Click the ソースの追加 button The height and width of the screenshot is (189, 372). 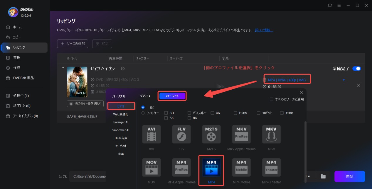(x=73, y=44)
